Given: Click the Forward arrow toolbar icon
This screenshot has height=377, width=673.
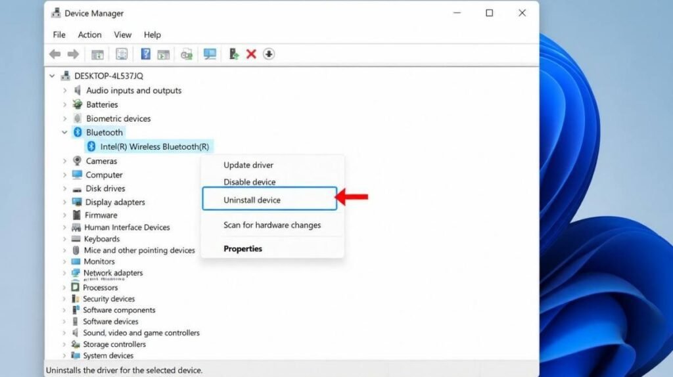Looking at the screenshot, I should (x=73, y=54).
